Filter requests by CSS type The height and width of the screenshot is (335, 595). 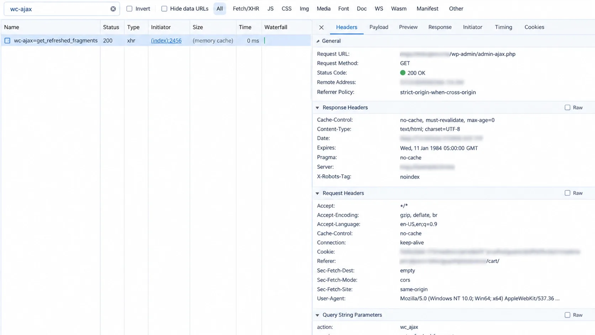pyautogui.click(x=286, y=9)
